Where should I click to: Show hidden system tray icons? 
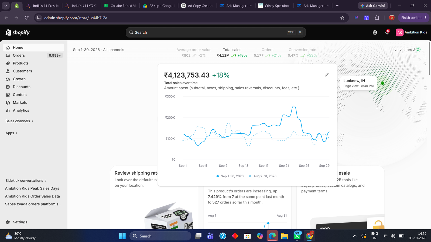pos(355,236)
